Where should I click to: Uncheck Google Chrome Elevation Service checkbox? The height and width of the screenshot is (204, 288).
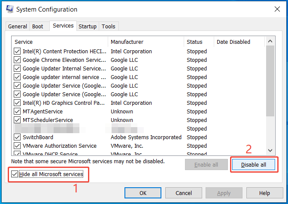17,60
